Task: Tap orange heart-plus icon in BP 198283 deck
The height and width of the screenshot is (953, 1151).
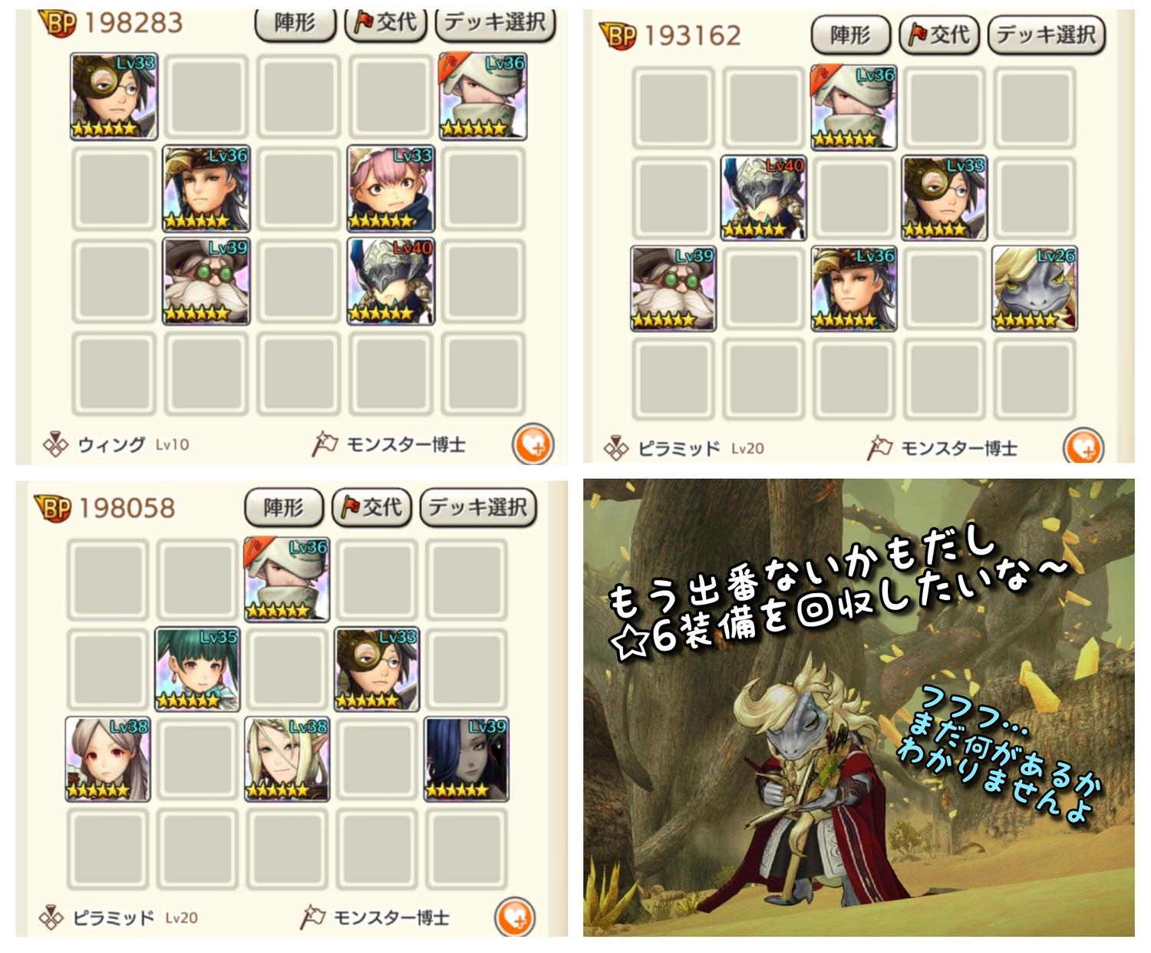Action: (533, 444)
